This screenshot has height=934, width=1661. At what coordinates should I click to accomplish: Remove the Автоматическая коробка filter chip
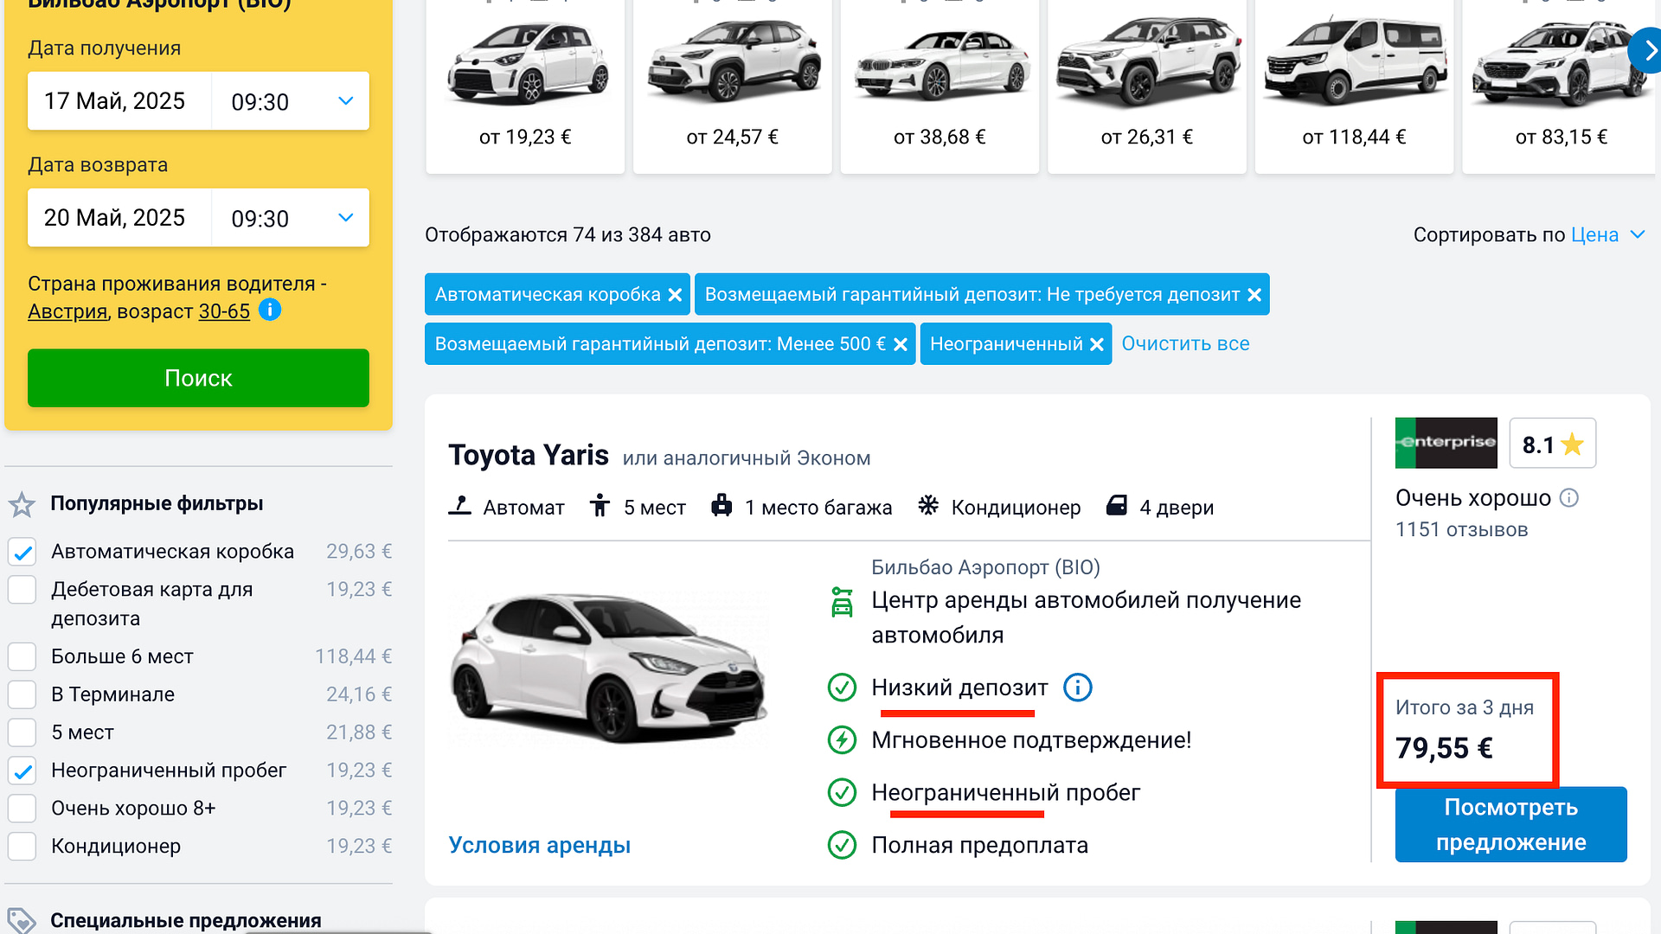point(676,296)
